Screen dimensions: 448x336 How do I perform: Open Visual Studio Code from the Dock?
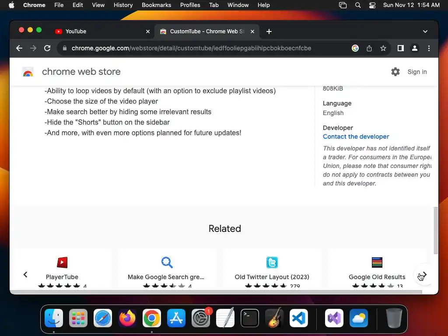[x=298, y=318]
